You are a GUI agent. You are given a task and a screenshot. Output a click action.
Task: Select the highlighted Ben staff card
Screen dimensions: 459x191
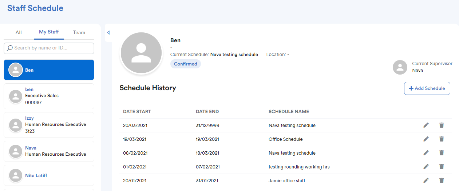49,70
